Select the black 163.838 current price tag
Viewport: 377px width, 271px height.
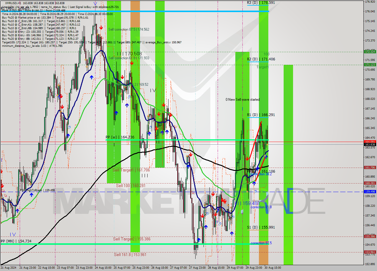[x=370, y=145]
